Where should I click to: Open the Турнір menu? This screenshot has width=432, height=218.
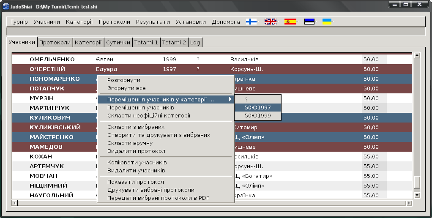tap(19, 22)
